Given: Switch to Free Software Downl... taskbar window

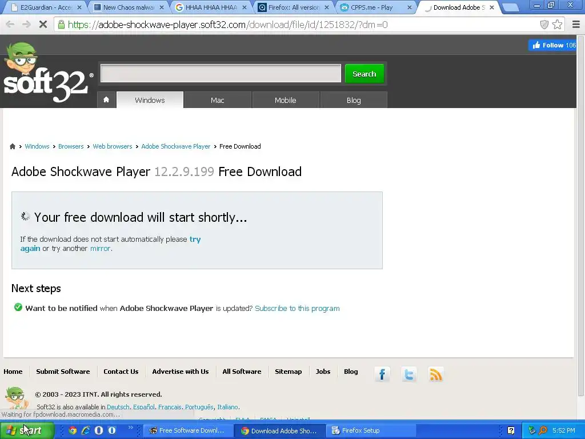Looking at the screenshot, I should [187, 430].
